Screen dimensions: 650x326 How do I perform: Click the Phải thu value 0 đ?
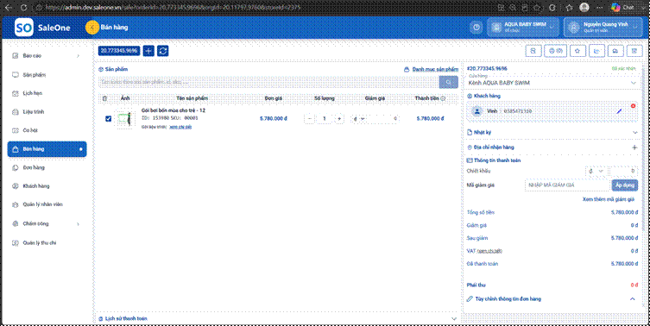[x=634, y=285]
